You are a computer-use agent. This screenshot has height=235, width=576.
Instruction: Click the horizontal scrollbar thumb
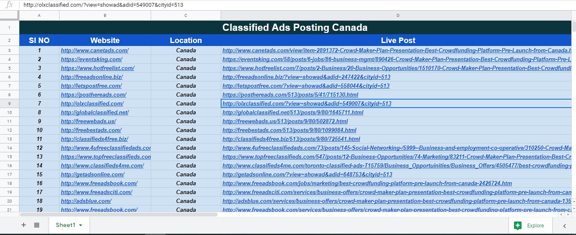118,214
